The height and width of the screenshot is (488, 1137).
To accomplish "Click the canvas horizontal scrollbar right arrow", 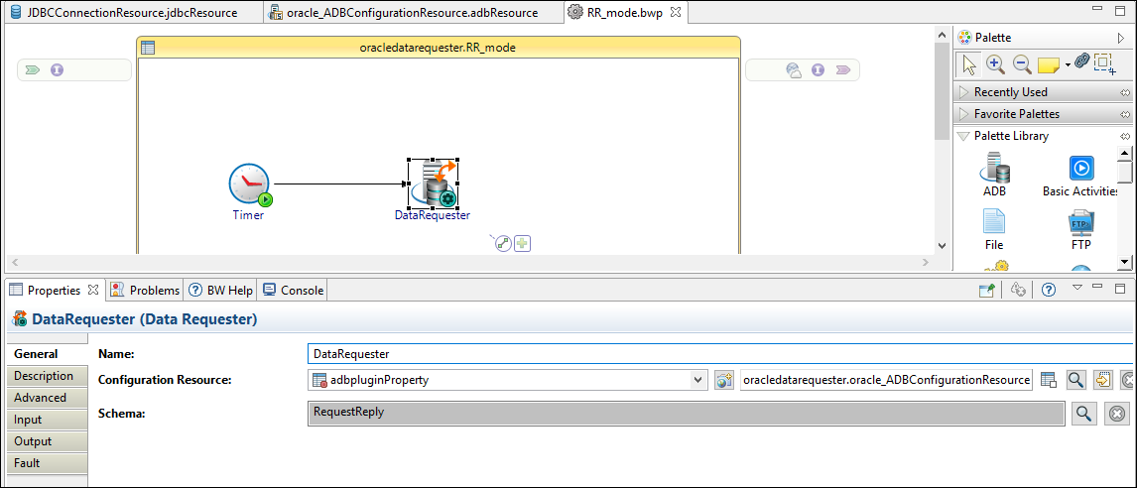I will (x=925, y=262).
